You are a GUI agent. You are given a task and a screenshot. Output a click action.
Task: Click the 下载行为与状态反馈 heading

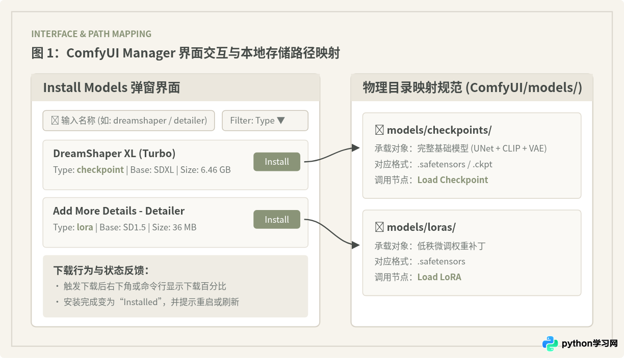pyautogui.click(x=101, y=271)
